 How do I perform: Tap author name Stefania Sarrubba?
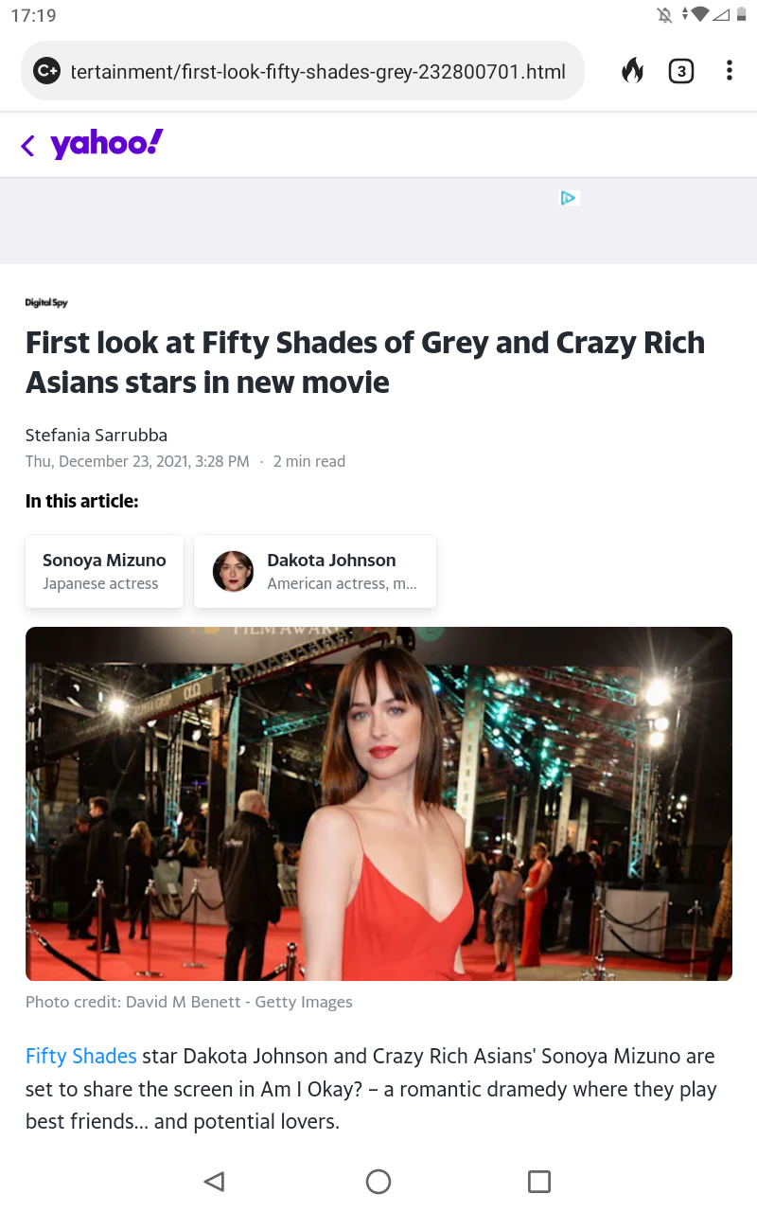97,436
